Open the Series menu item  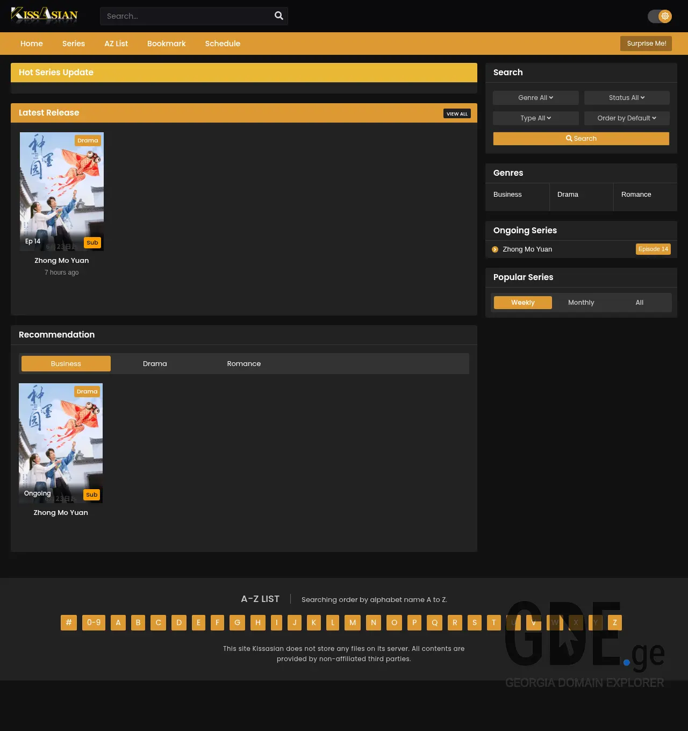tap(74, 44)
